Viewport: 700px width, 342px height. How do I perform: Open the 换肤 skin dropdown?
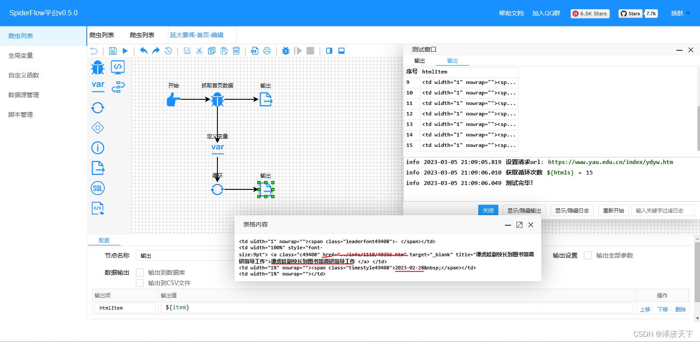pyautogui.click(x=680, y=13)
